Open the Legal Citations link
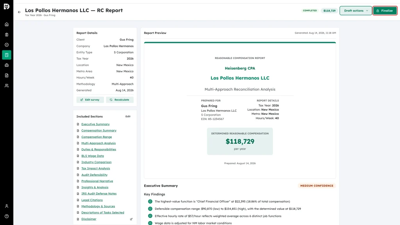400x225 pixels. [92, 200]
